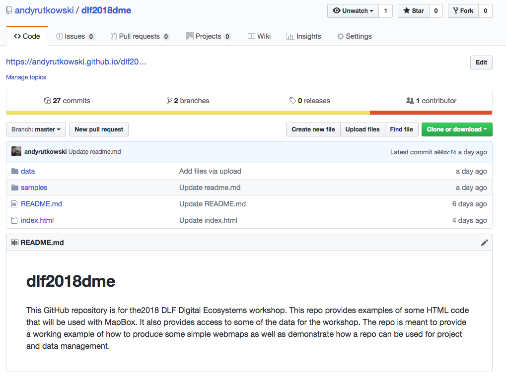Click the stargazers count 0
The height and width of the screenshot is (379, 506).
click(436, 11)
